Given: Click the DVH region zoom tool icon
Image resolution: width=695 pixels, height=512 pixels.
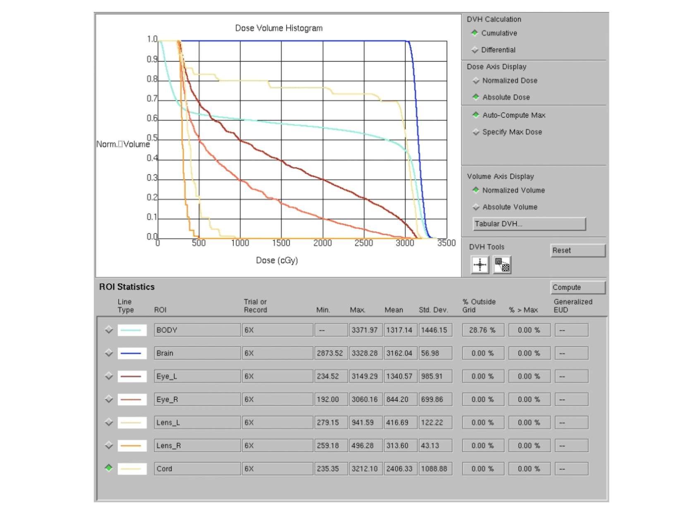Looking at the screenshot, I should 502,265.
